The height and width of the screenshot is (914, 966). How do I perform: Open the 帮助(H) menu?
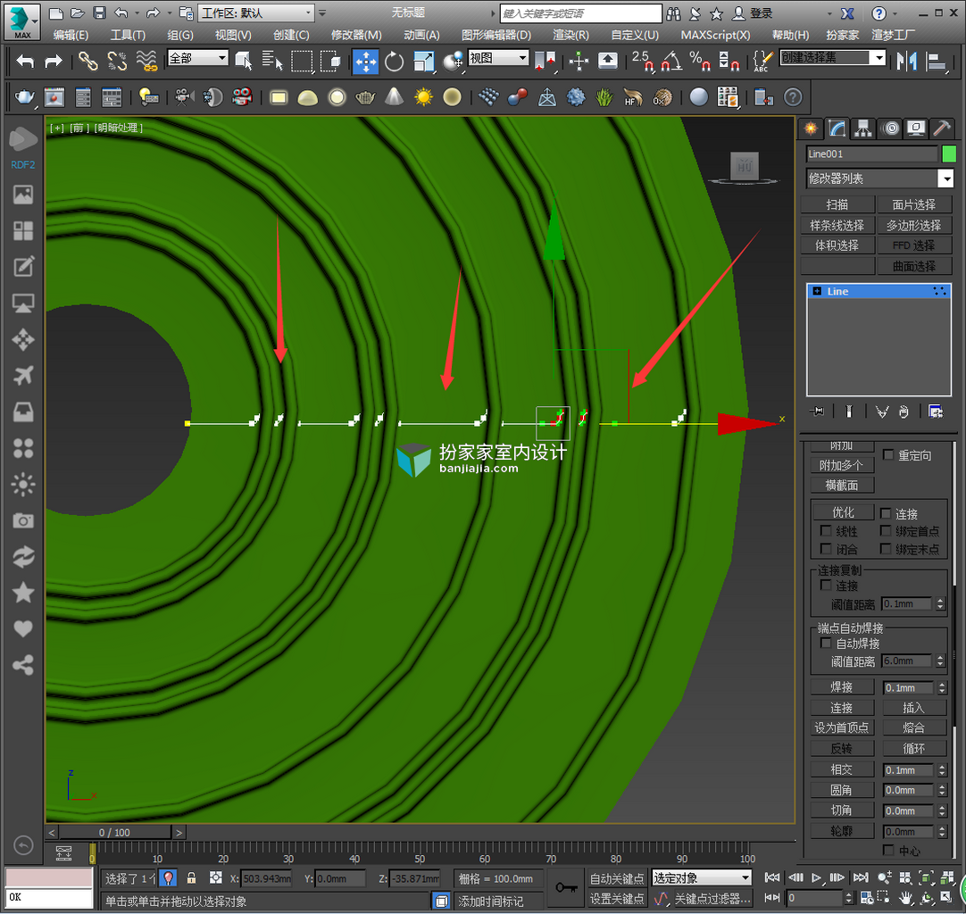[x=790, y=35]
